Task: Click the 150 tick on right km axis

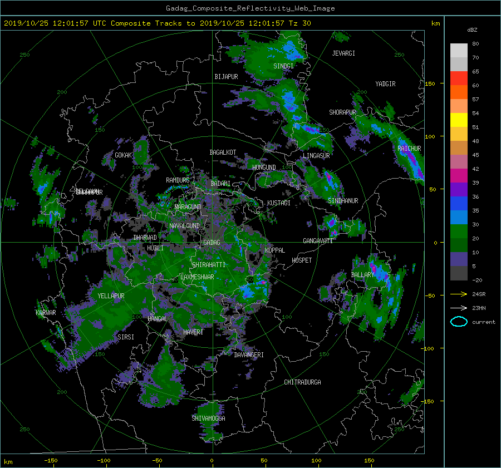Action: click(x=430, y=83)
